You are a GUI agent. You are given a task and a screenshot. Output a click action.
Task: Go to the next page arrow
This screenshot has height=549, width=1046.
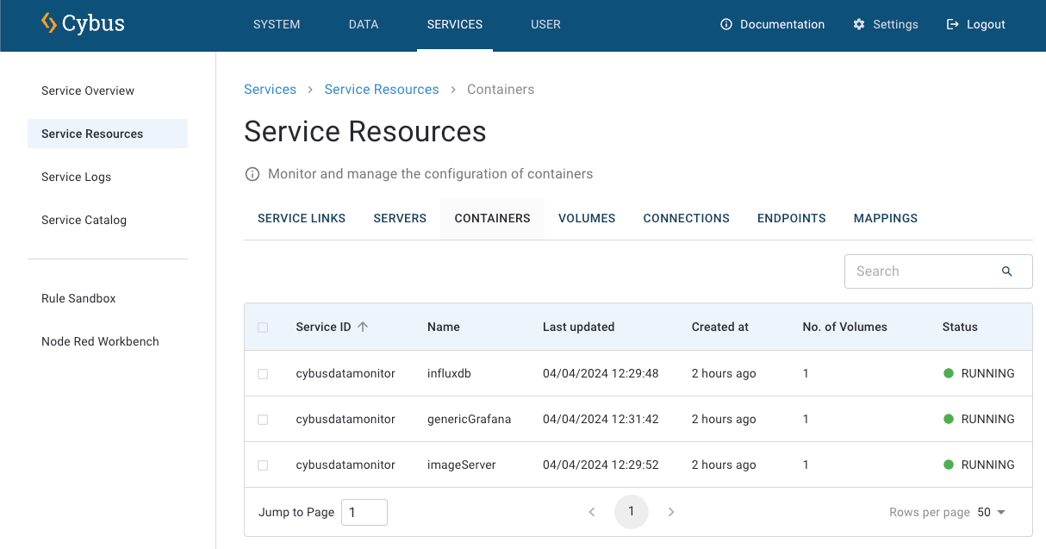[x=671, y=512]
